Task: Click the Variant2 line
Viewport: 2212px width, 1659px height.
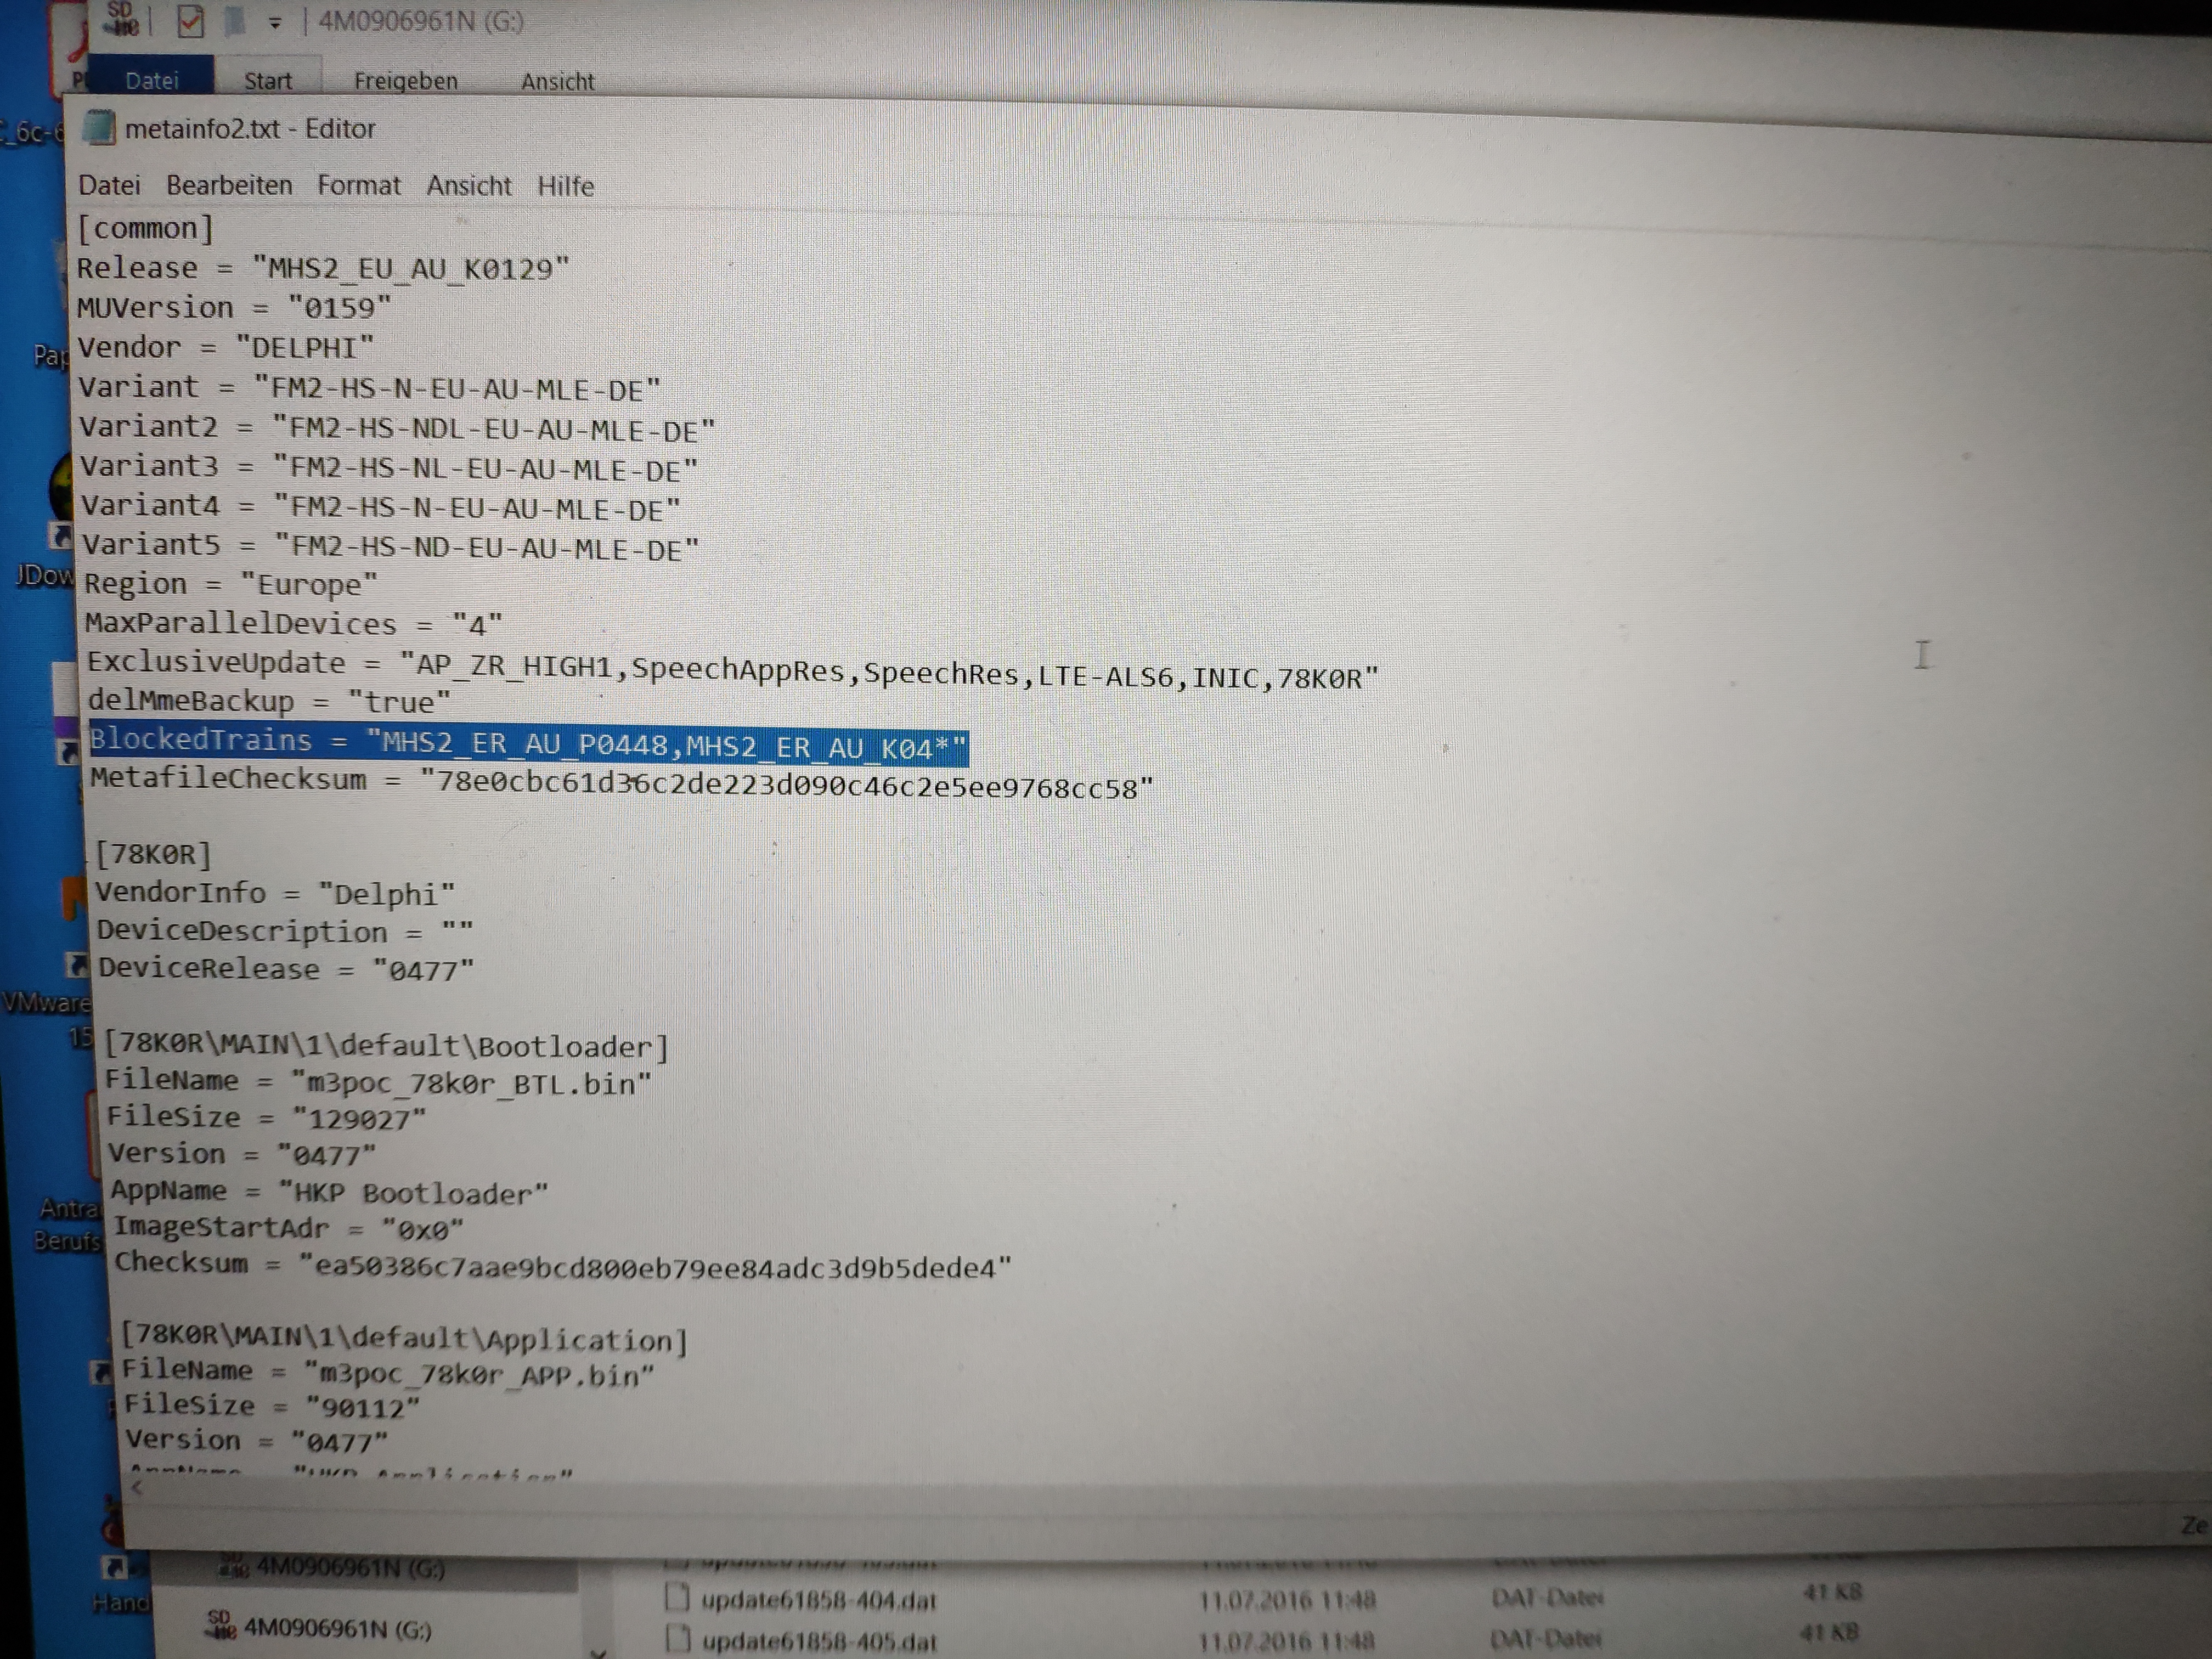Action: point(397,428)
